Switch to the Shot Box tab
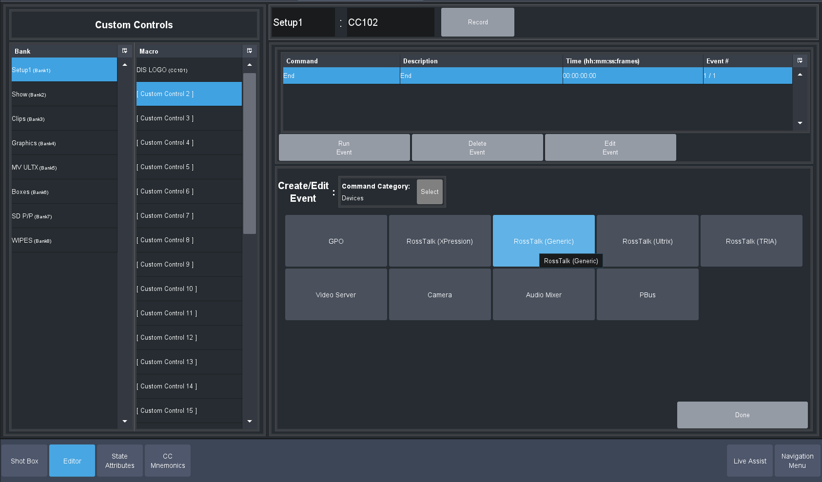The width and height of the screenshot is (822, 482). [24, 461]
